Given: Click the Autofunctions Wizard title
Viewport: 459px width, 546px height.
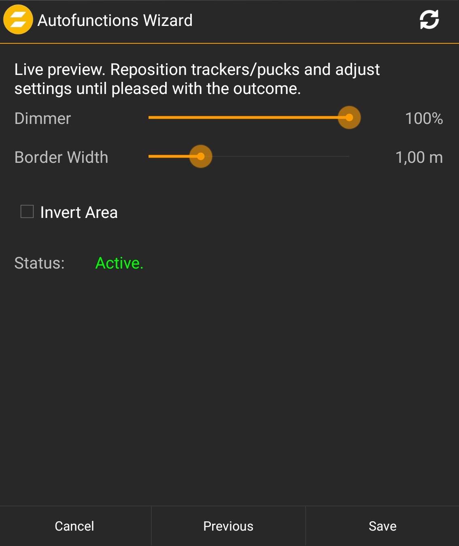Looking at the screenshot, I should [115, 20].
